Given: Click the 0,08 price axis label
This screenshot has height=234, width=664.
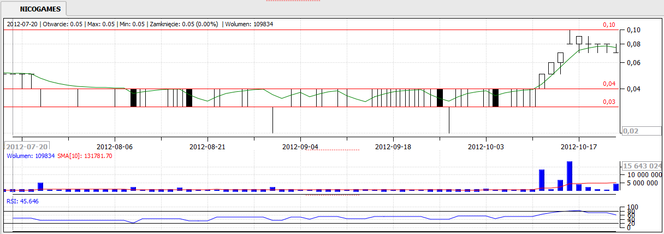Looking at the screenshot, I should click(x=633, y=44).
